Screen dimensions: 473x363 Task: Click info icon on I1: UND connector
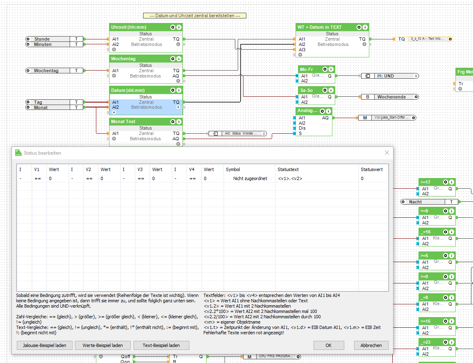coord(416,76)
